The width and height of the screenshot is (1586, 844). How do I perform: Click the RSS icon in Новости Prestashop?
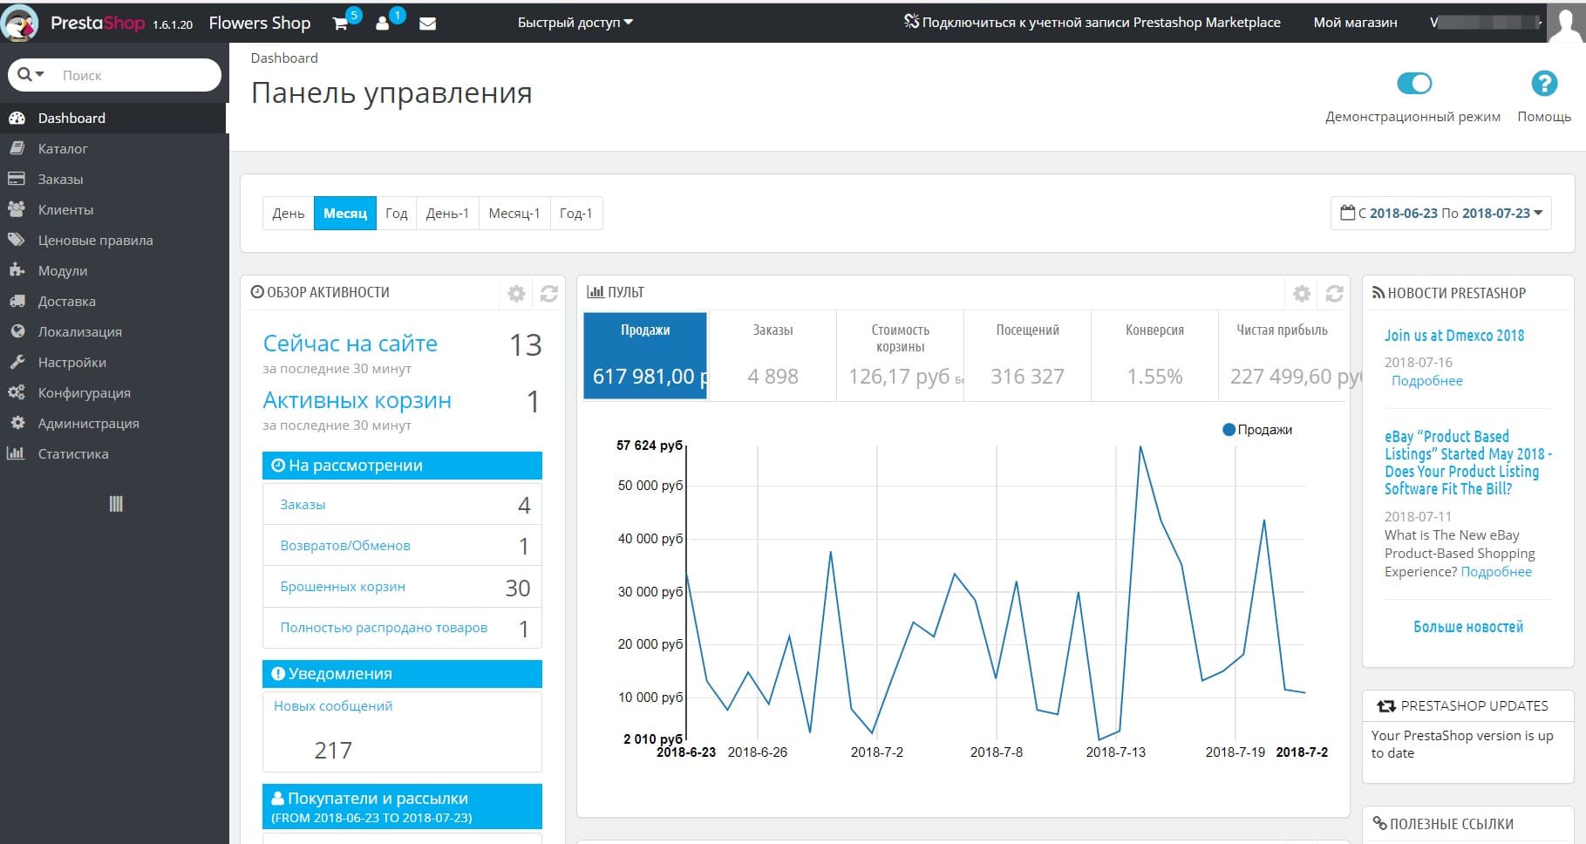[1378, 293]
